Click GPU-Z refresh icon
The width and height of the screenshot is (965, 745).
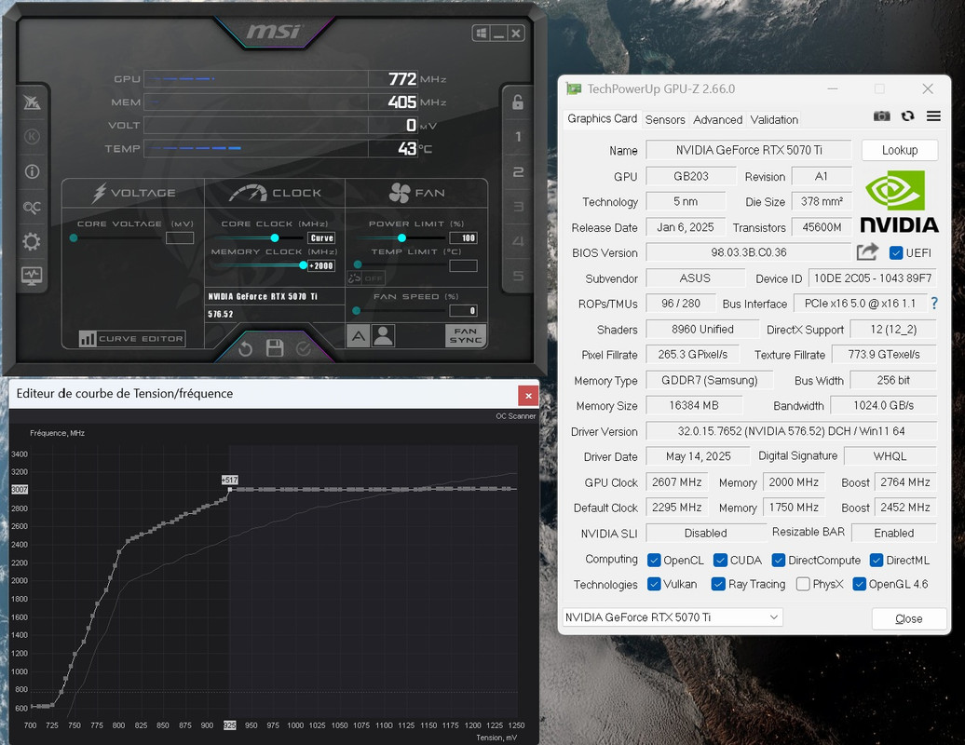908,116
